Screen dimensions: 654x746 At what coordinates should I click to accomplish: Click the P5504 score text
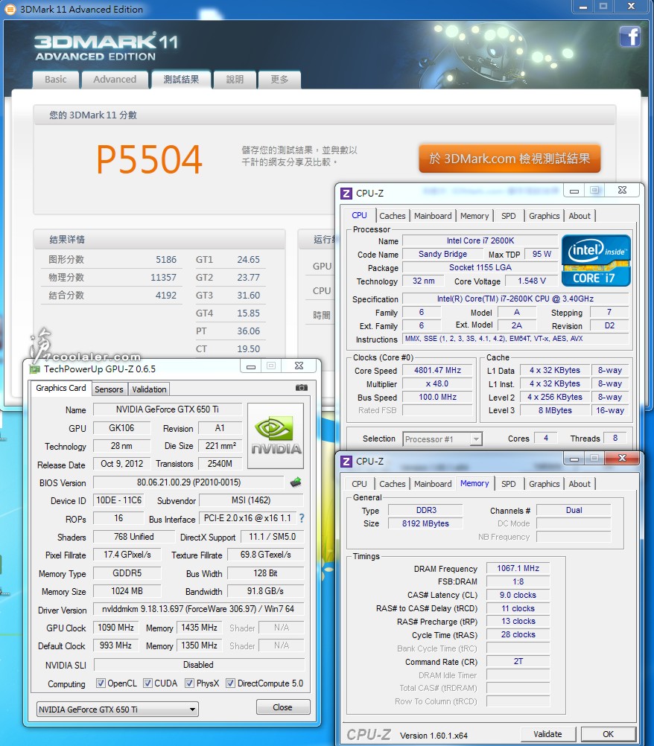click(x=150, y=159)
